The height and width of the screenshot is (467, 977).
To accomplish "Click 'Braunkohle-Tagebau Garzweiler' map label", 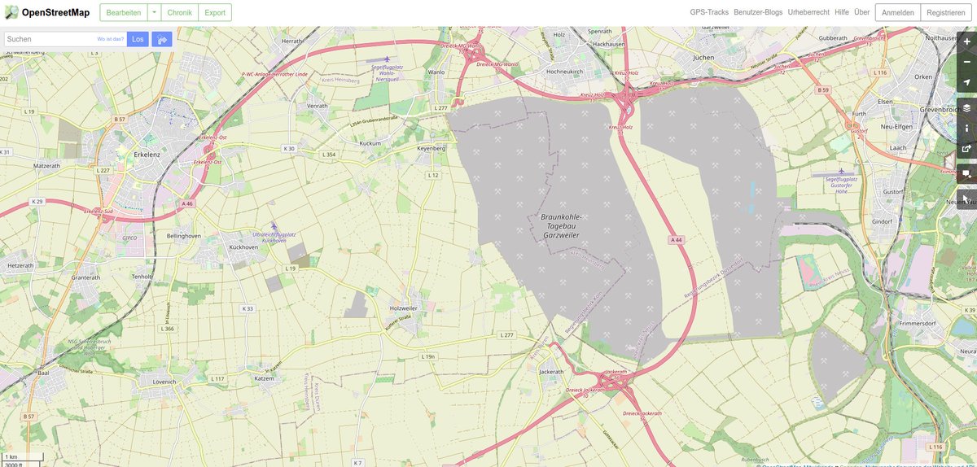I will pyautogui.click(x=562, y=226).
